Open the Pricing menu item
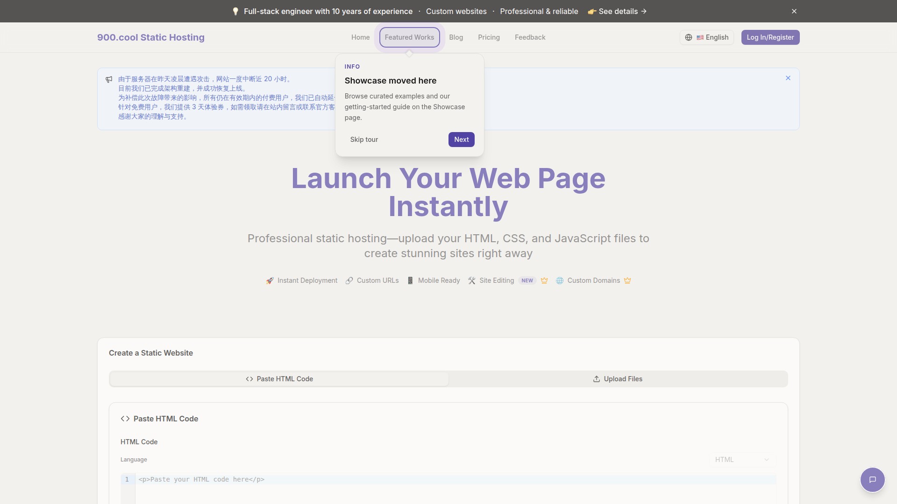Screen dimensions: 897x504 (489, 37)
